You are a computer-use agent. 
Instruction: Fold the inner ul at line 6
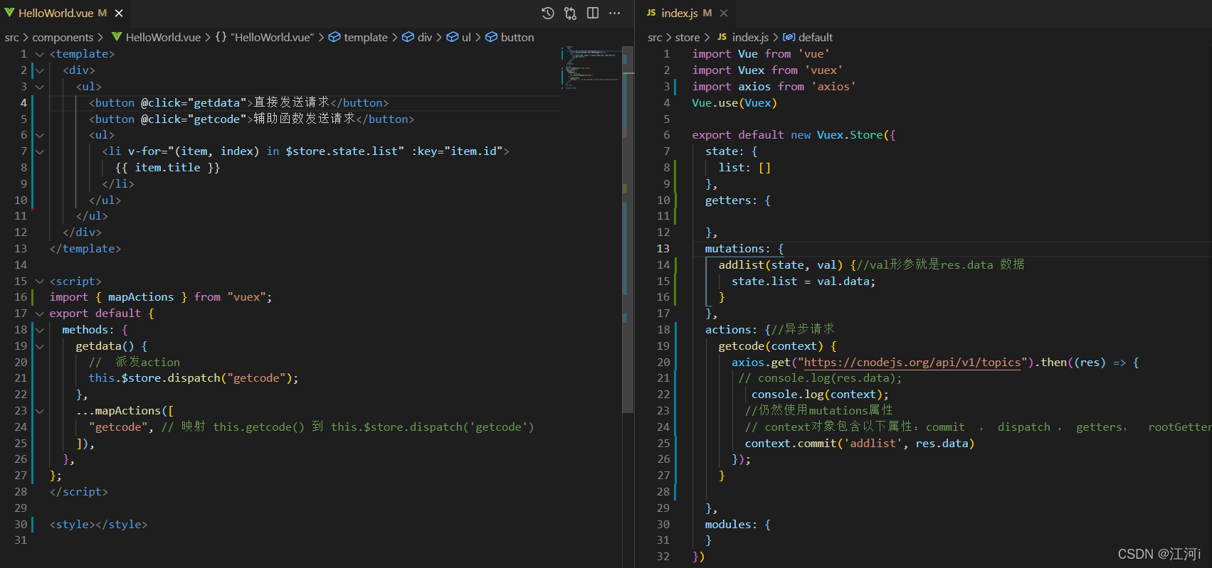40,135
